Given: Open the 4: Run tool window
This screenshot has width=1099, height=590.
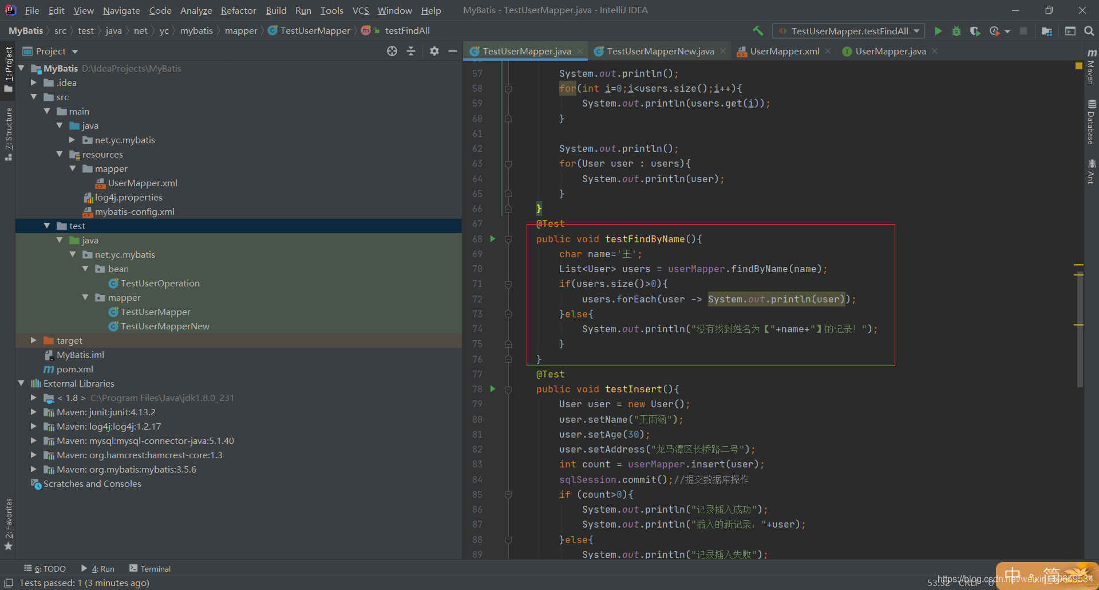Looking at the screenshot, I should coord(98,568).
